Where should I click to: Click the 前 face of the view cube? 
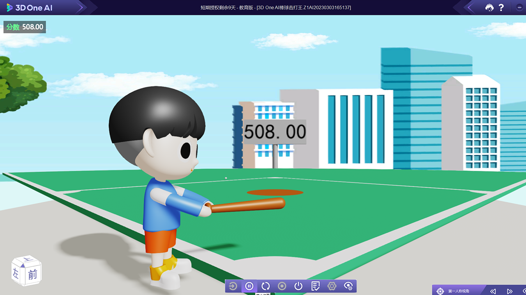(x=32, y=274)
